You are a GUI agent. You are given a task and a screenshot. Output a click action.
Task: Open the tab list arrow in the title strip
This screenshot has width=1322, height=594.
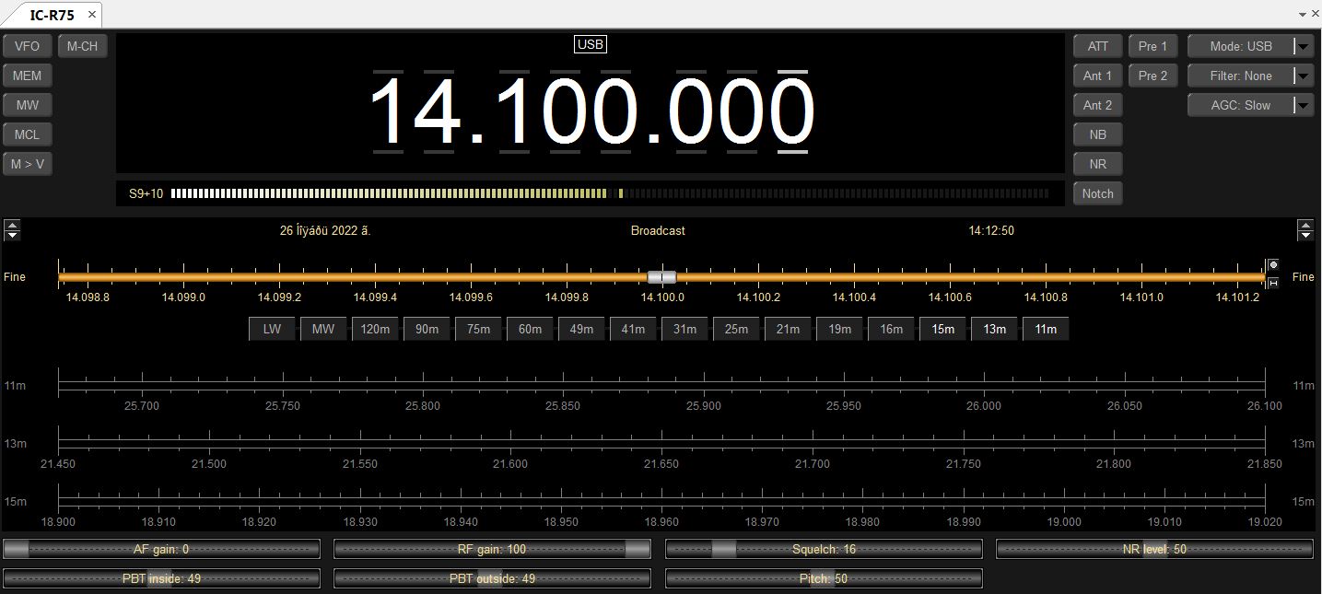pos(1303,14)
